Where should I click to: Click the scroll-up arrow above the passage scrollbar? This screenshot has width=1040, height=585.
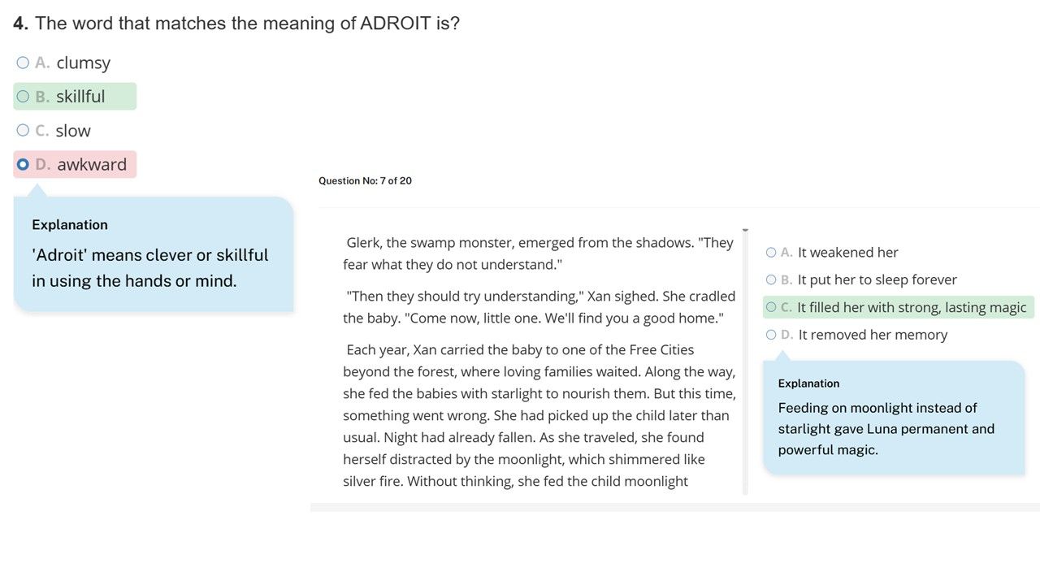745,231
